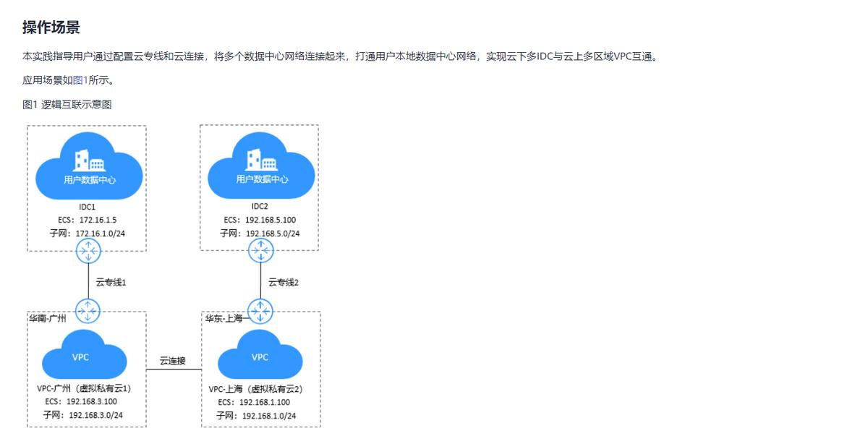Select the router icon below IDC1
868x436 pixels.
[x=88, y=251]
